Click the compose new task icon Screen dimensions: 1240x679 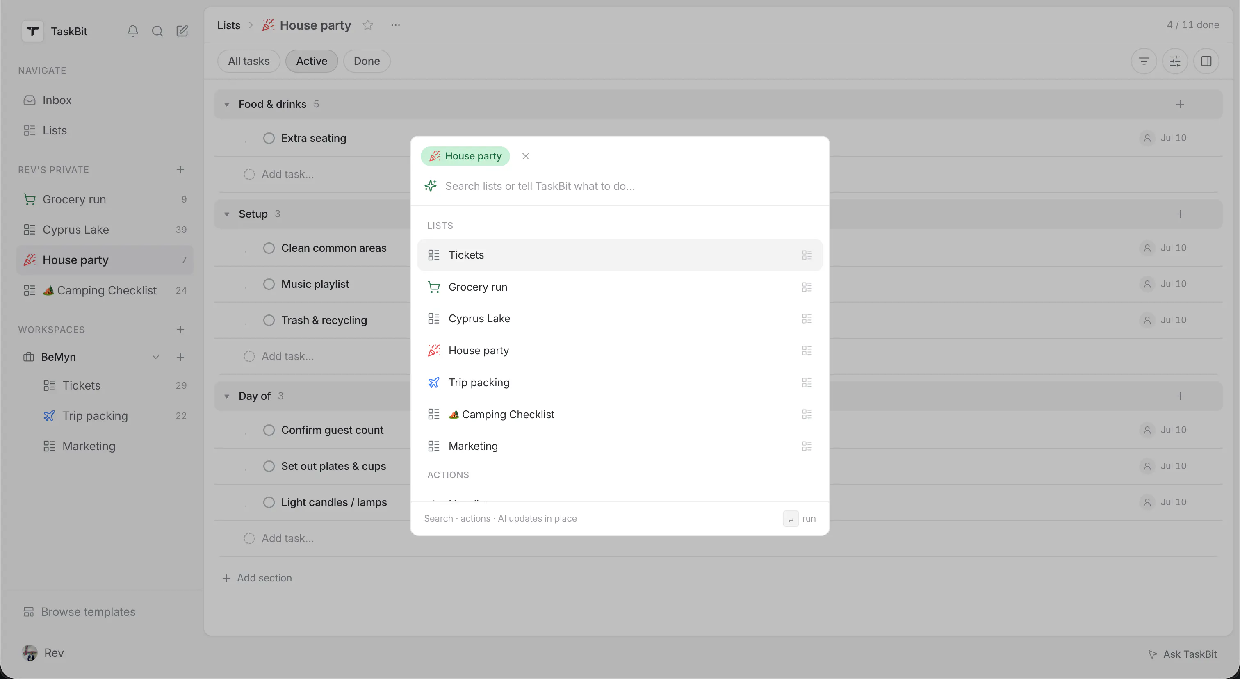182,31
